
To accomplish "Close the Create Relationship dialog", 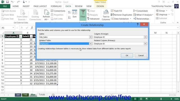I will coord(144,24).
